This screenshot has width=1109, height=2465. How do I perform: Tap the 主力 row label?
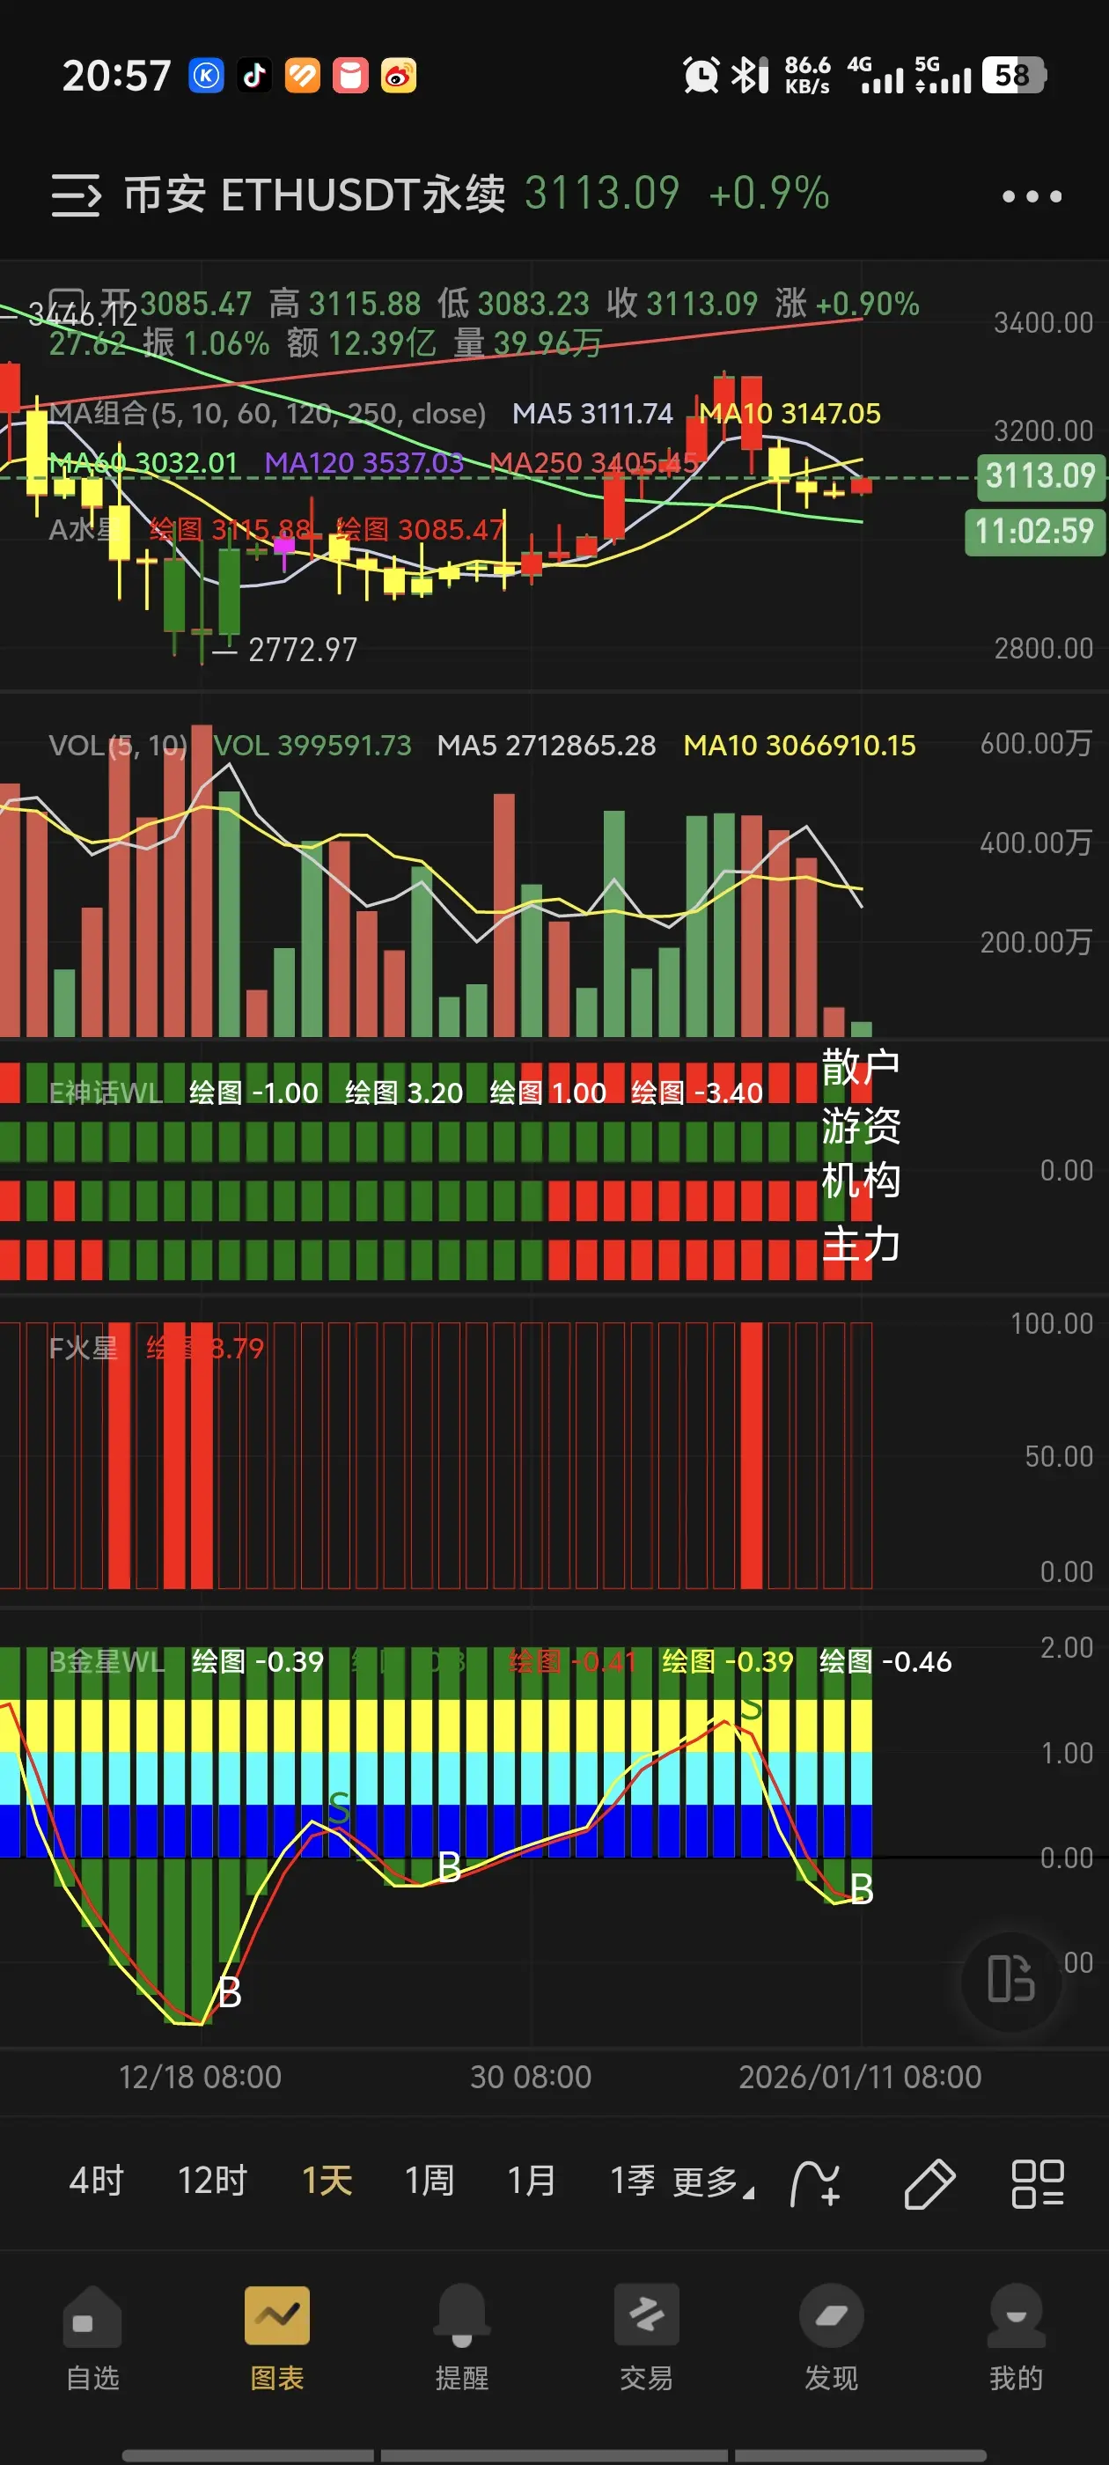[x=861, y=1244]
